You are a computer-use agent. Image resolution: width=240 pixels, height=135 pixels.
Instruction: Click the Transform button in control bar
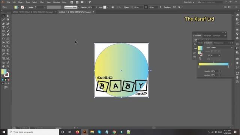click(x=167, y=7)
